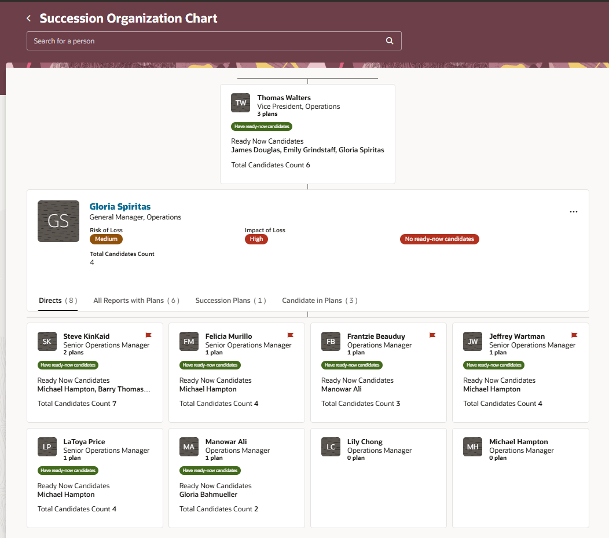Click the flag icon on Frantzie Beauduy's card
This screenshot has height=538, width=609.
pyautogui.click(x=432, y=335)
